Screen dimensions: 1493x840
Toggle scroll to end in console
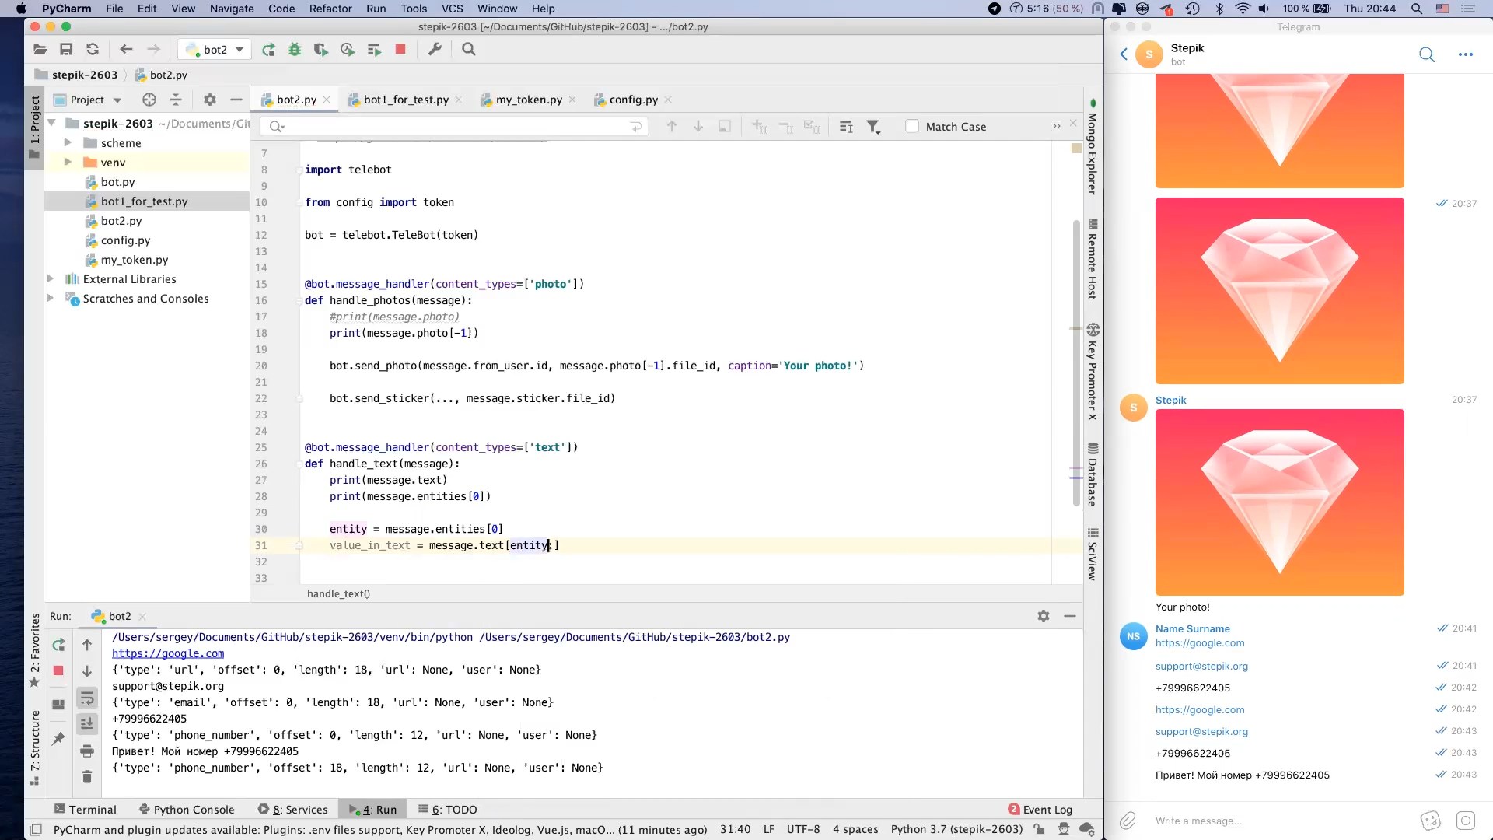point(86,723)
